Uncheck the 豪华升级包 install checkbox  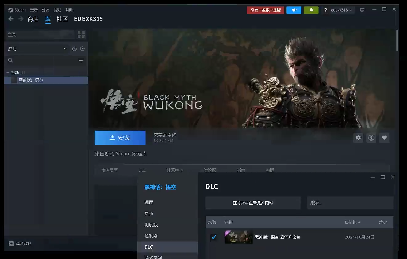click(214, 237)
